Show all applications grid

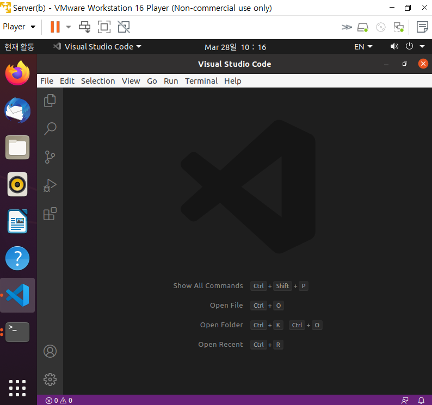click(x=17, y=388)
